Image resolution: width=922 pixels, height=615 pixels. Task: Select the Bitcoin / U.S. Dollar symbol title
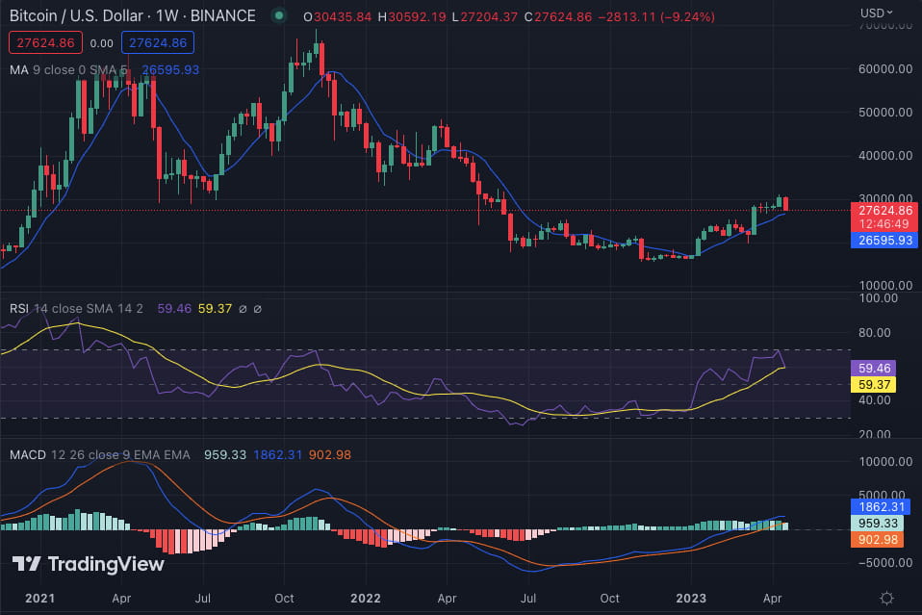(x=132, y=15)
